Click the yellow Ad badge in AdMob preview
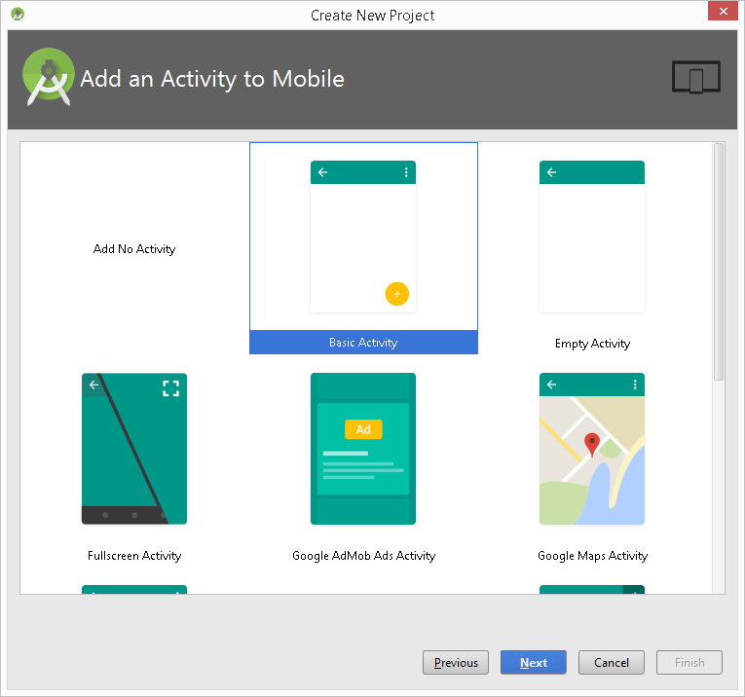The height and width of the screenshot is (697, 745). click(x=363, y=429)
